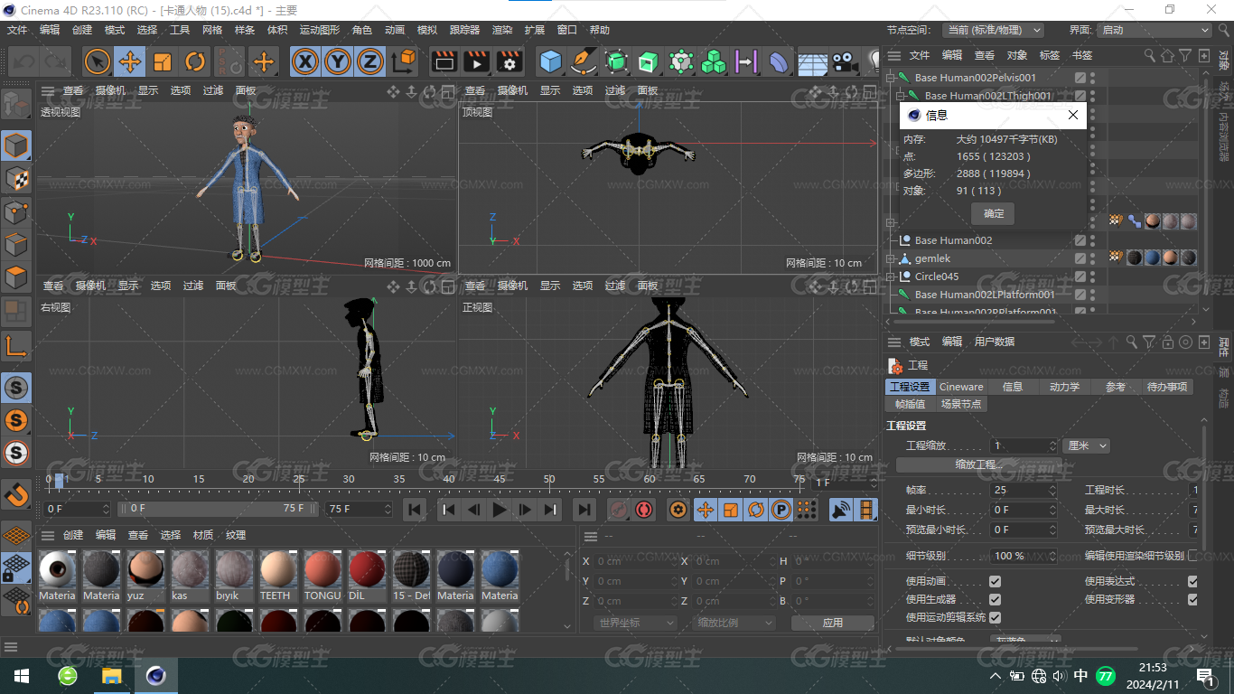The height and width of the screenshot is (694, 1234).
Task: Toggle 使用生成器 checkbox
Action: [x=995, y=599]
